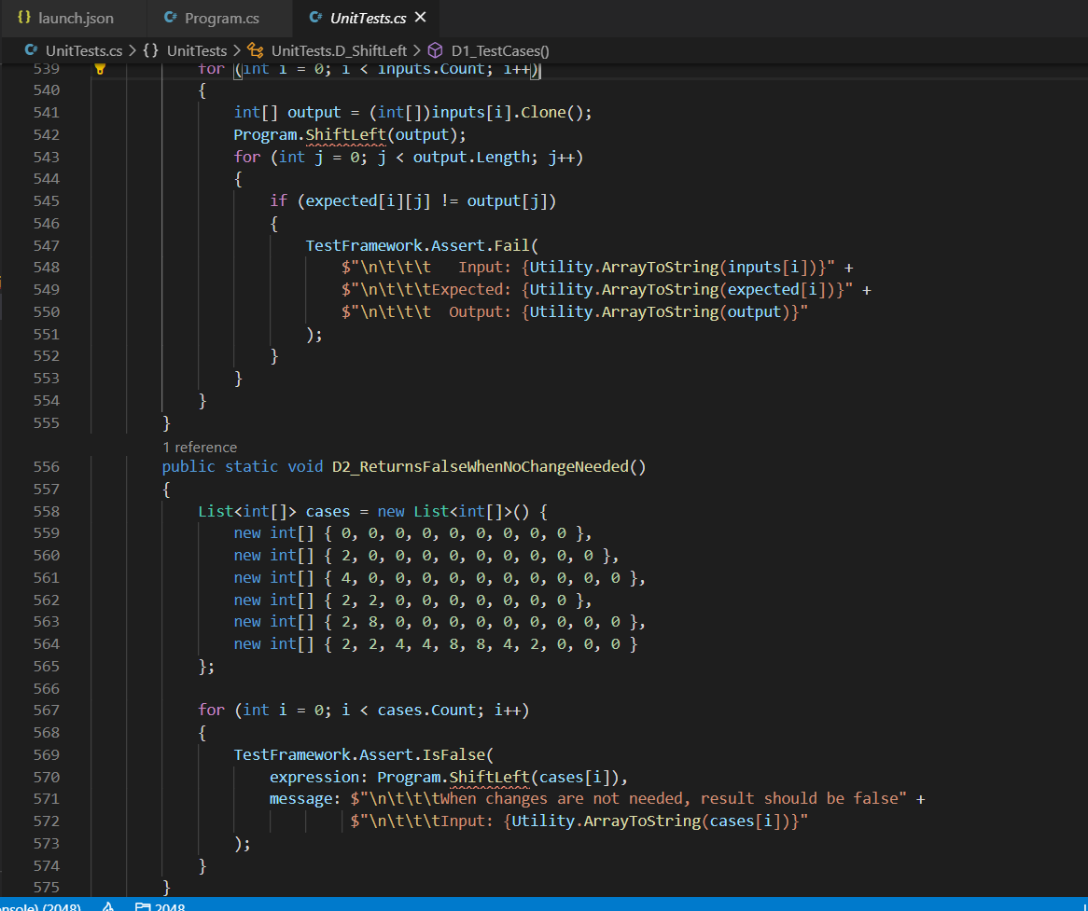Image resolution: width=1088 pixels, height=911 pixels.
Task: Expand the UnitTests namespace breadcrumb
Action: point(196,50)
